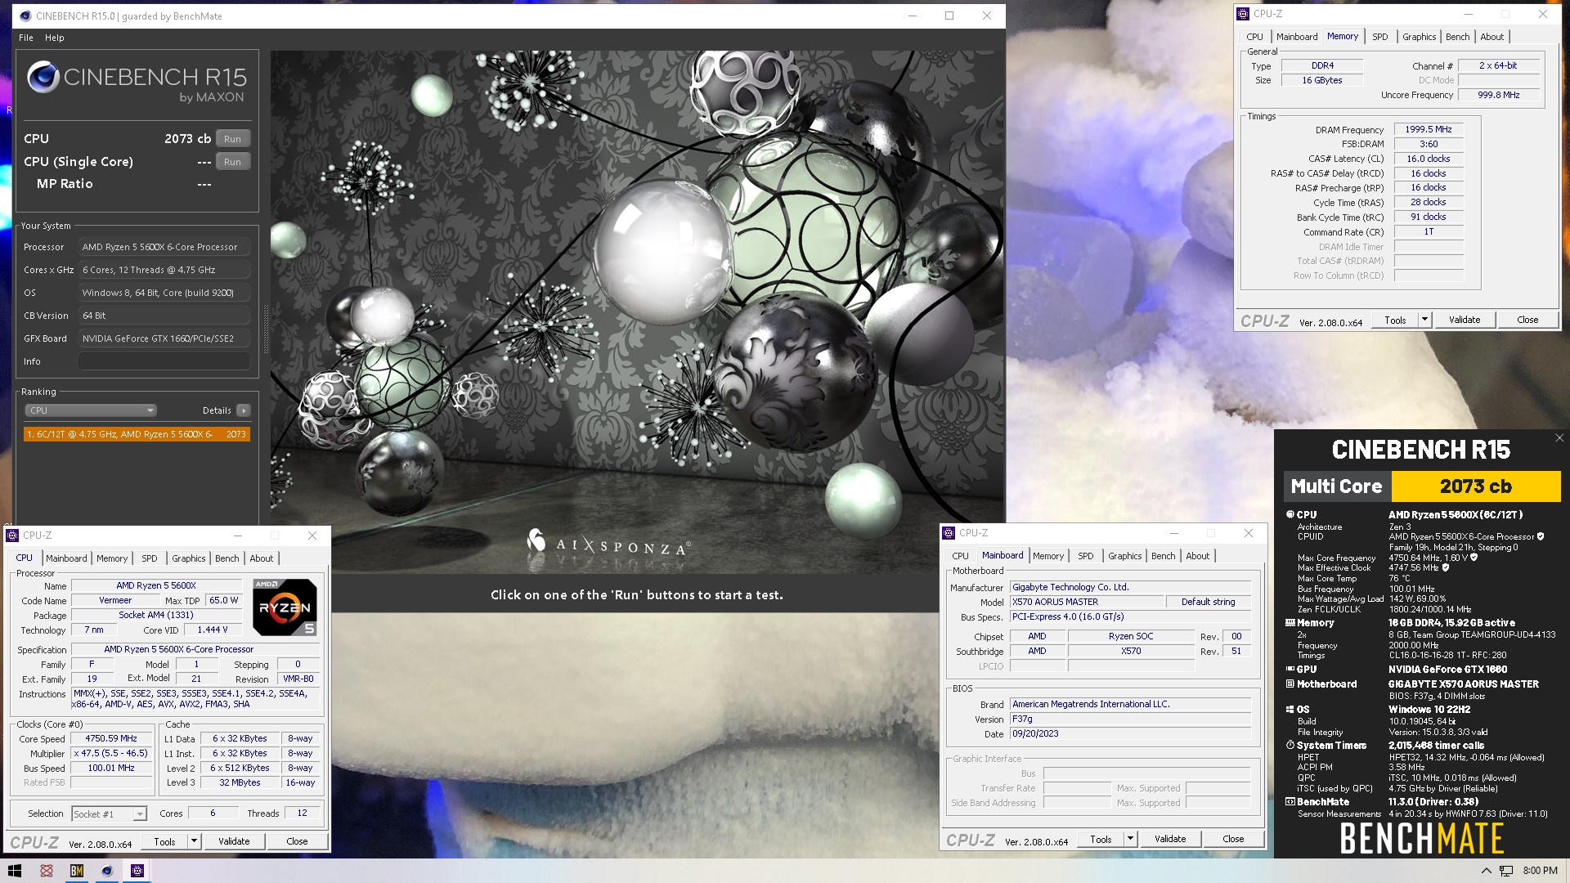Open the red knot app in the taskbar
The height and width of the screenshot is (883, 1570).
pos(47,871)
